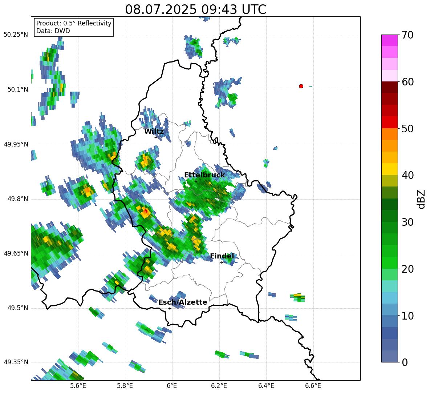
Task: Click 'Product: 0.5° Reflectivity' legend text
Action: pyautogui.click(x=74, y=23)
